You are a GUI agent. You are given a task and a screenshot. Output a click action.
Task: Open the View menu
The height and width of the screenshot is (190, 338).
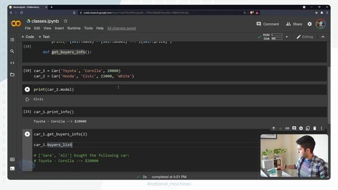(47, 28)
